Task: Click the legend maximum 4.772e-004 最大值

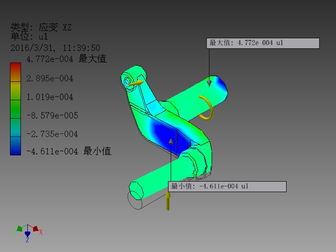Action: [x=66, y=59]
